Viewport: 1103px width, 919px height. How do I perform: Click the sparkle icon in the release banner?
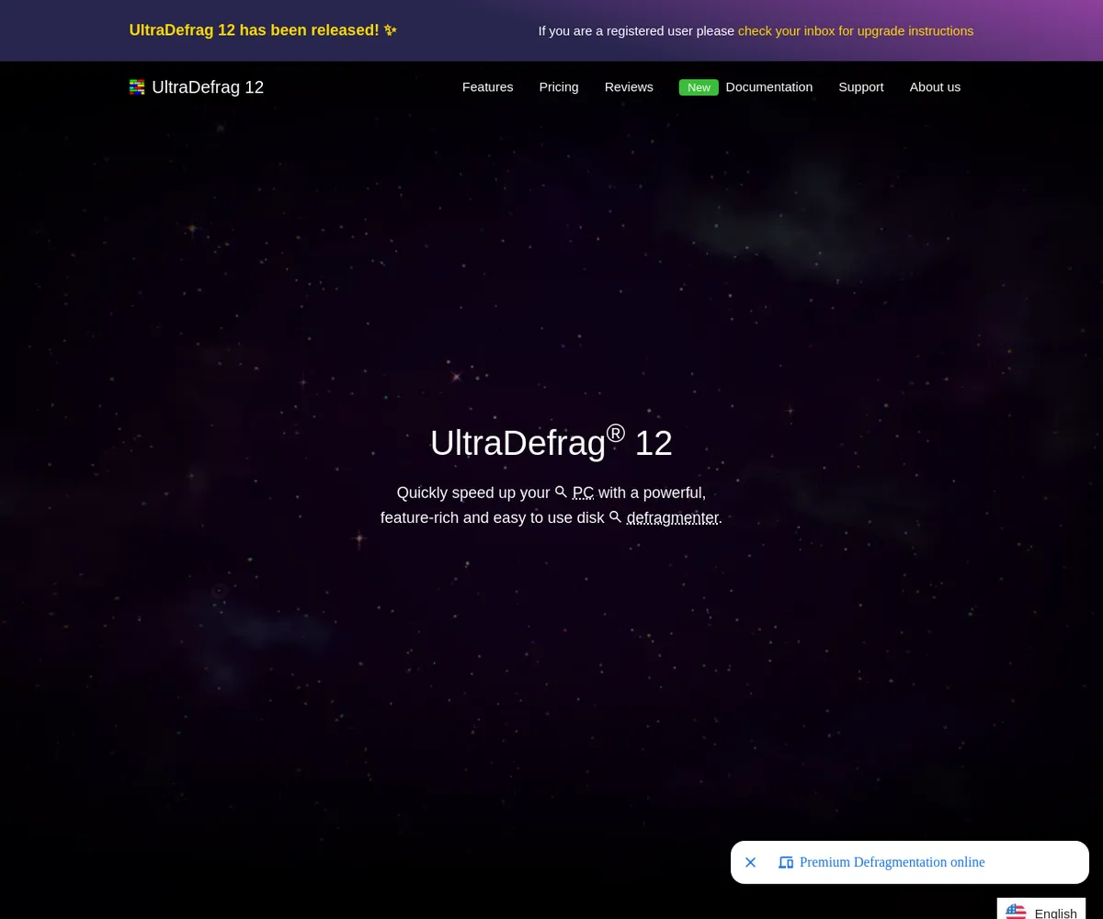(x=391, y=30)
